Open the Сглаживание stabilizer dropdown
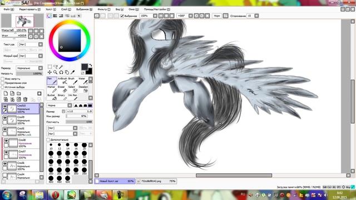 [256, 16]
